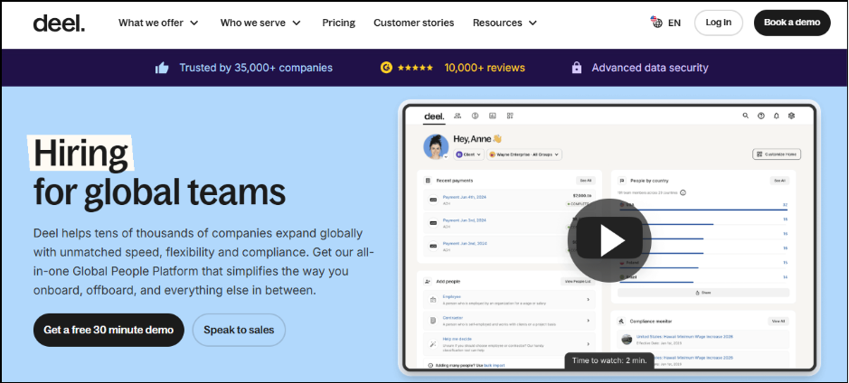Click the flag icon beside People by country
Screen dimensions: 849x383
(622, 181)
